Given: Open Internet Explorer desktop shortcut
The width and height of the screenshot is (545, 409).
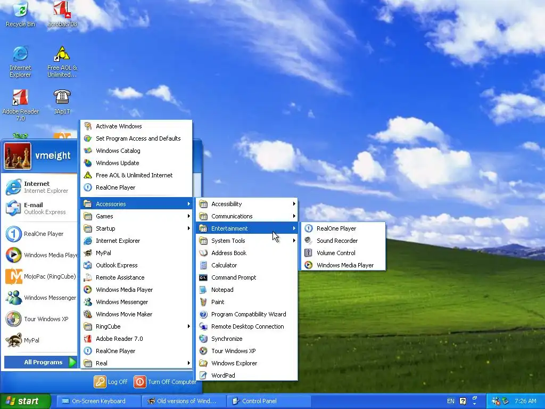Looking at the screenshot, I should 20,62.
